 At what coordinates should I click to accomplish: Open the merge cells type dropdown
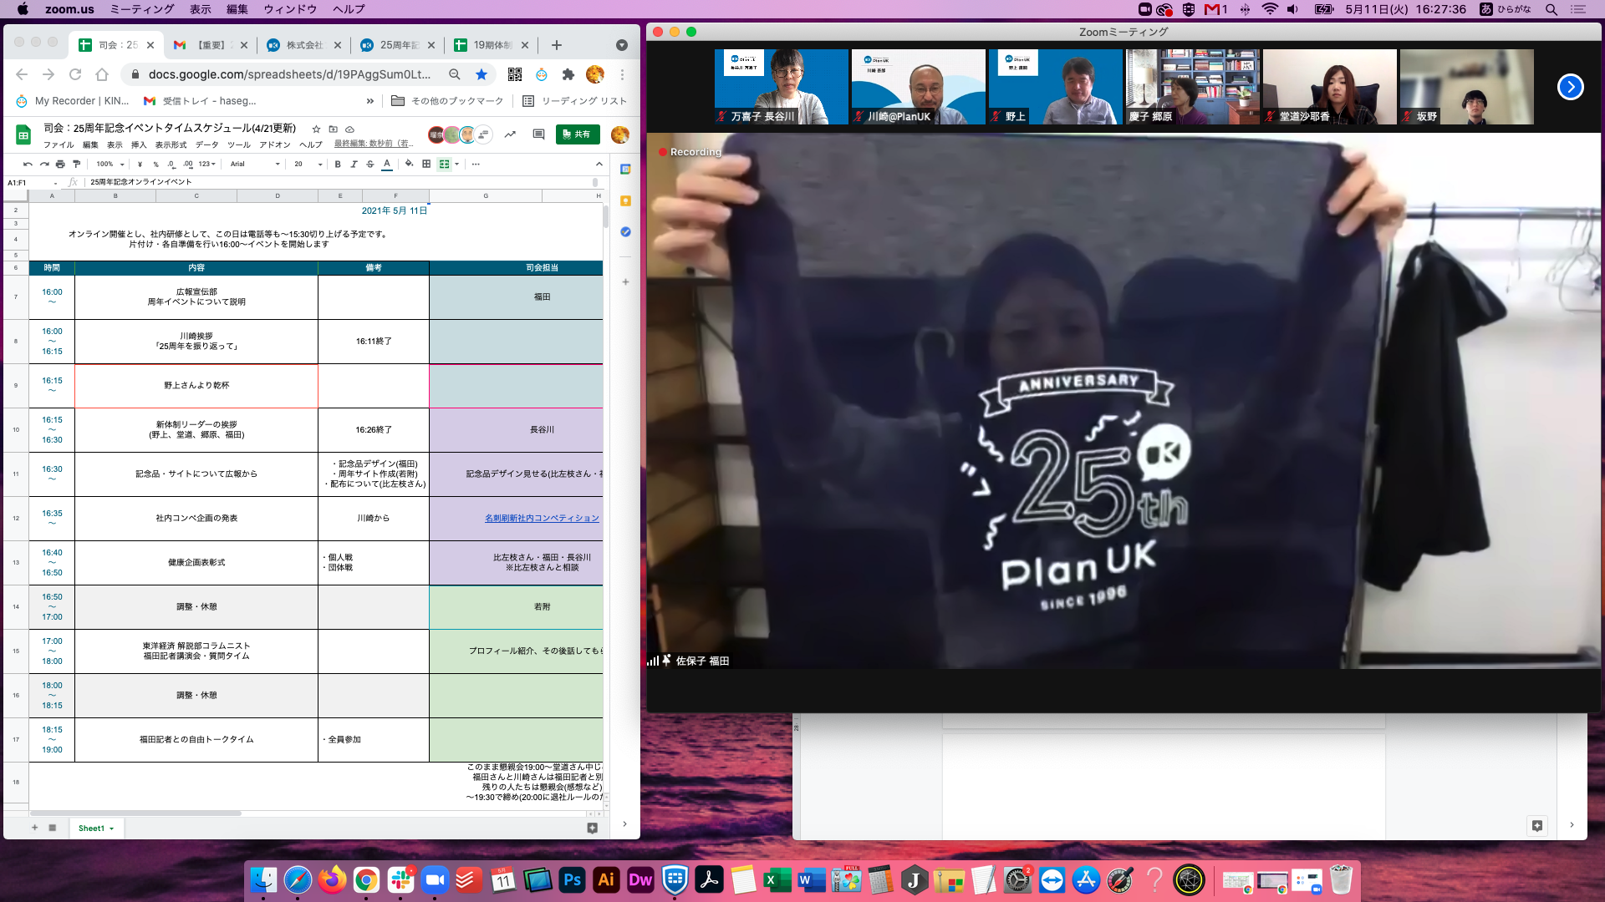pos(456,164)
